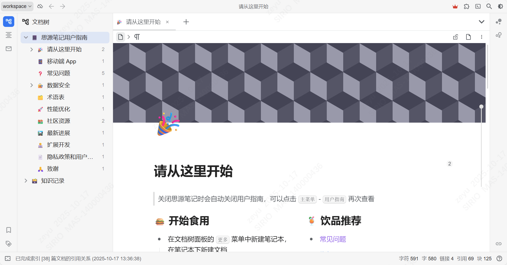The height and width of the screenshot is (265, 507).
Task: Expand 请从这里开始 in the document tree
Action: [x=31, y=49]
